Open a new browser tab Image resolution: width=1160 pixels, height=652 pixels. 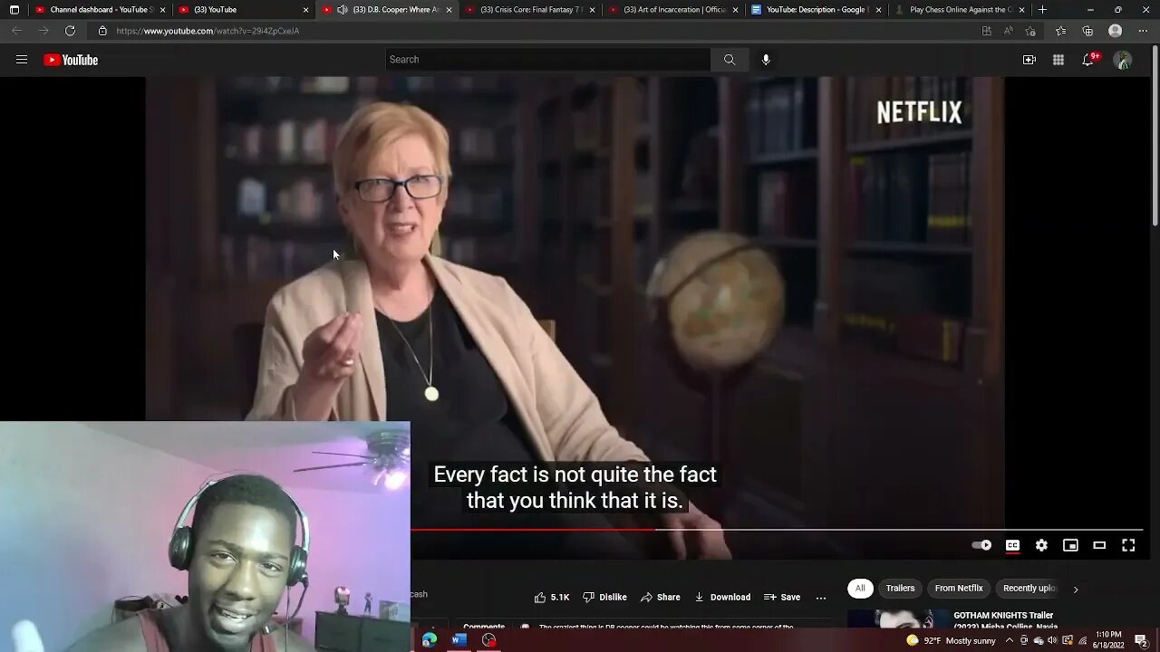[1042, 10]
